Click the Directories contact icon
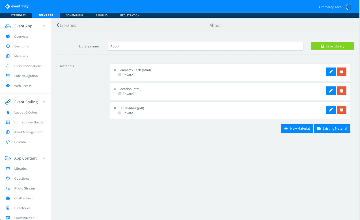This screenshot has height=220, width=360. (8, 208)
